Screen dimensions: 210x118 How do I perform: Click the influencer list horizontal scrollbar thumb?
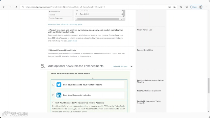pyautogui.click(x=98, y=19)
